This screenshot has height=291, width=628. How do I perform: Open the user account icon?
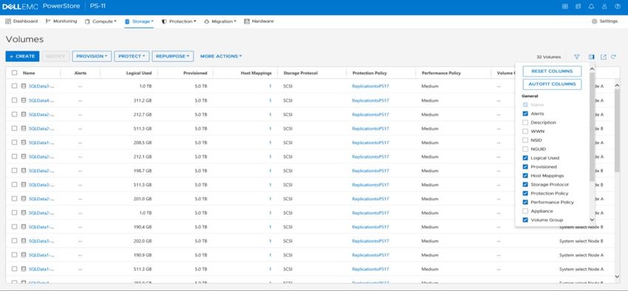click(x=604, y=7)
